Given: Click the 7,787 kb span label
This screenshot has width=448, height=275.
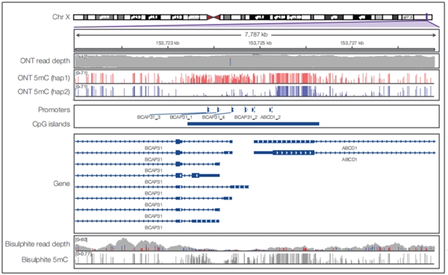Looking at the screenshot, I should click(256, 34).
